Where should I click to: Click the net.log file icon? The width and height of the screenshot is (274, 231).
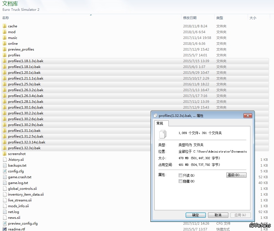5,212
